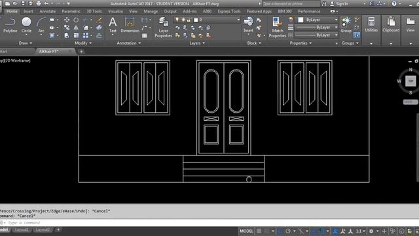Open the annotation scale 1:1 dropdown
The height and width of the screenshot is (236, 419).
pyautogui.click(x=360, y=231)
